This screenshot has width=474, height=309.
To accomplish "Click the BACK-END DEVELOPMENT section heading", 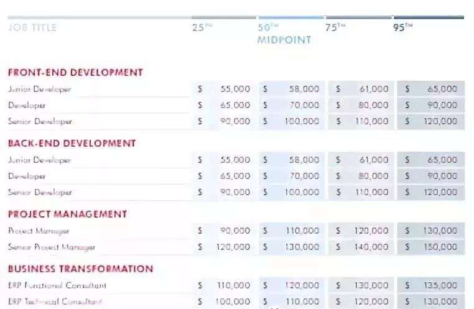I will pos(72,143).
